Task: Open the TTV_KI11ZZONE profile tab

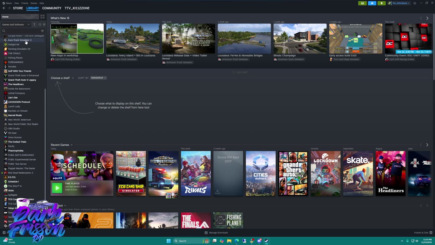Action: pyautogui.click(x=77, y=8)
